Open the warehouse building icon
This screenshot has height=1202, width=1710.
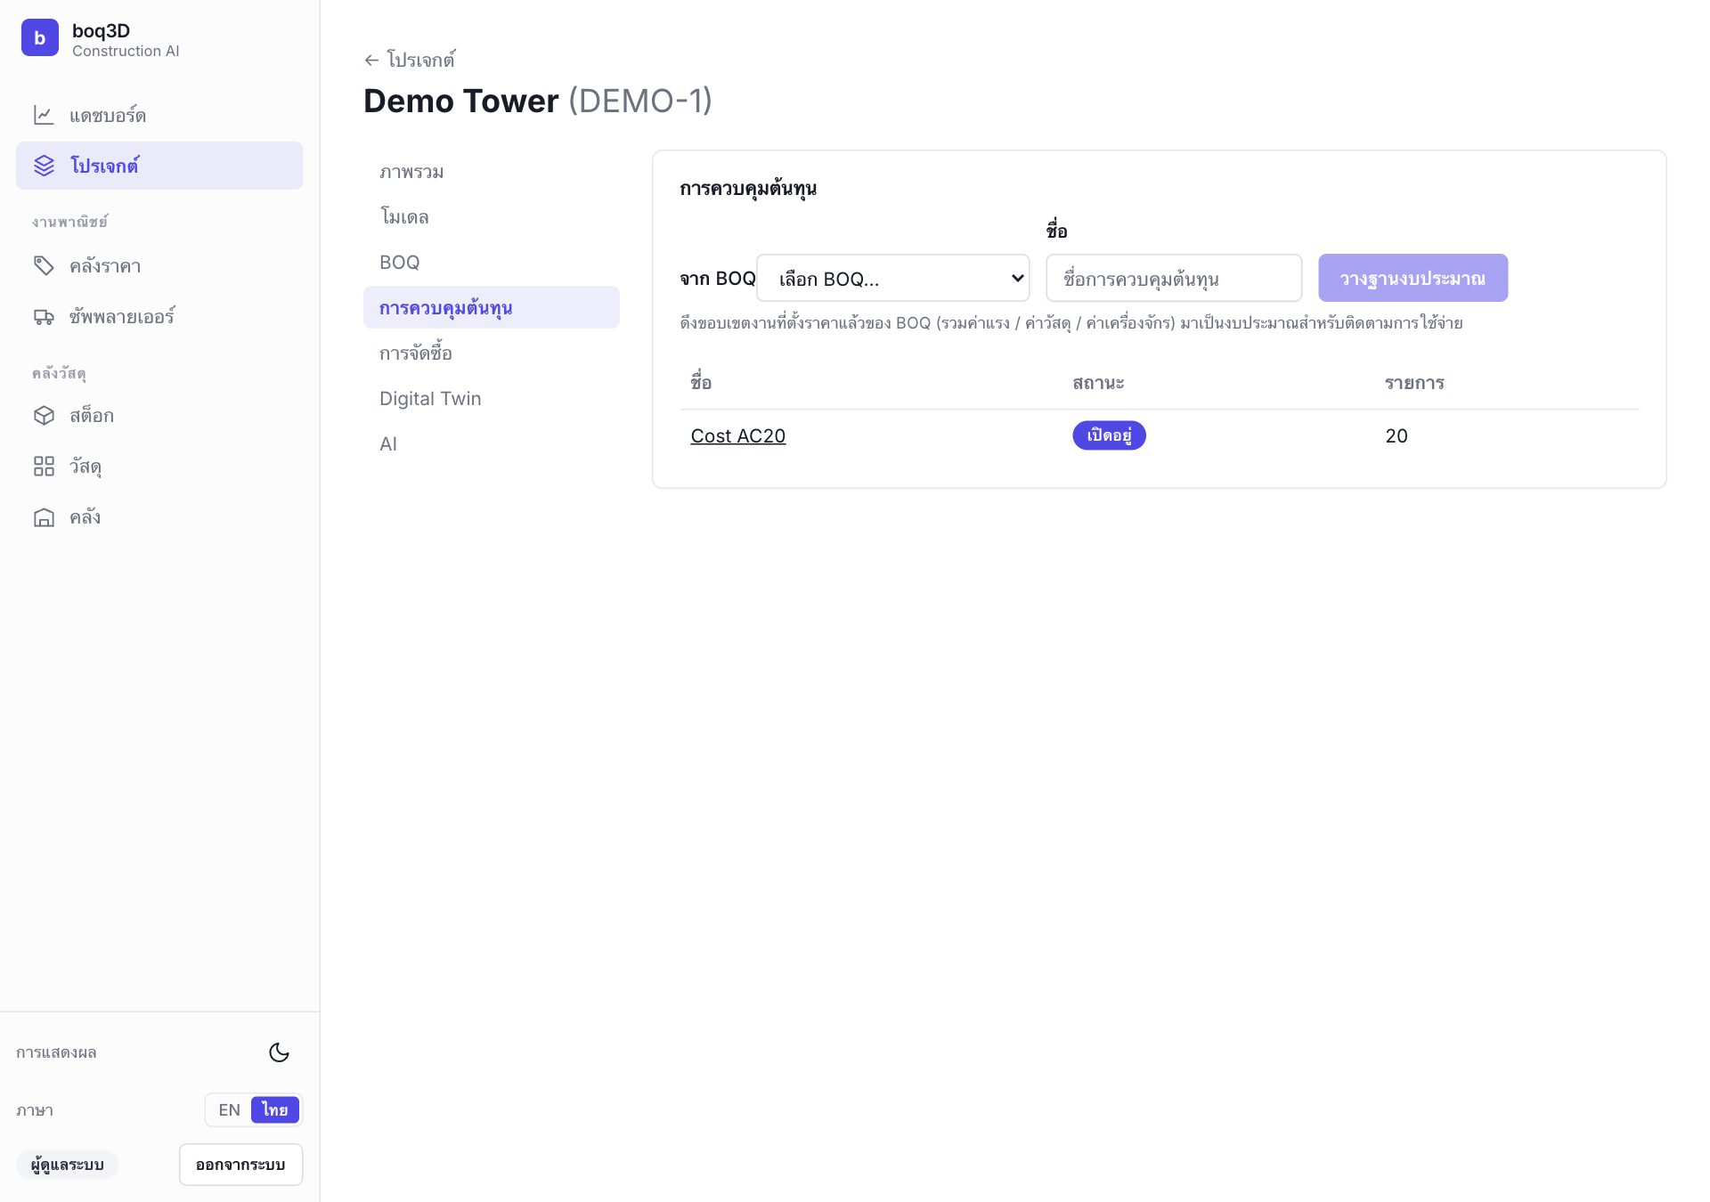click(44, 517)
